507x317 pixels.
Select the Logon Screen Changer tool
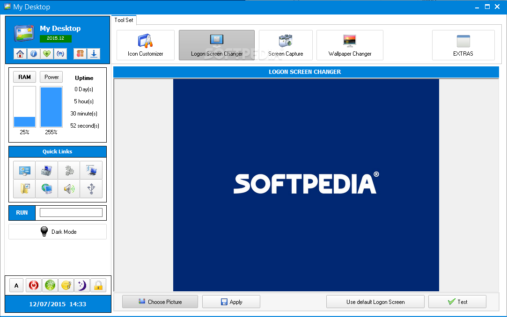pyautogui.click(x=217, y=45)
